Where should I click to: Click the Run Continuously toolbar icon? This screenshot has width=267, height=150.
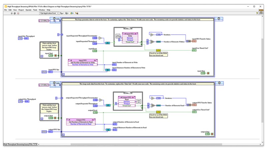pyautogui.click(x=15, y=13)
